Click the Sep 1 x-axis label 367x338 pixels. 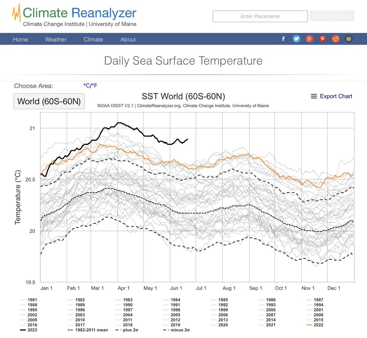[x=256, y=288]
